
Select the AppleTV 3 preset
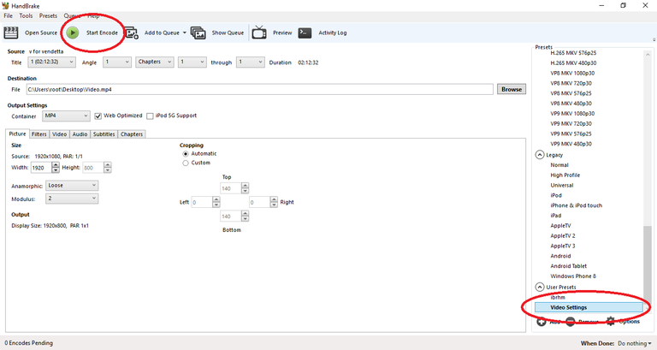[563, 246]
